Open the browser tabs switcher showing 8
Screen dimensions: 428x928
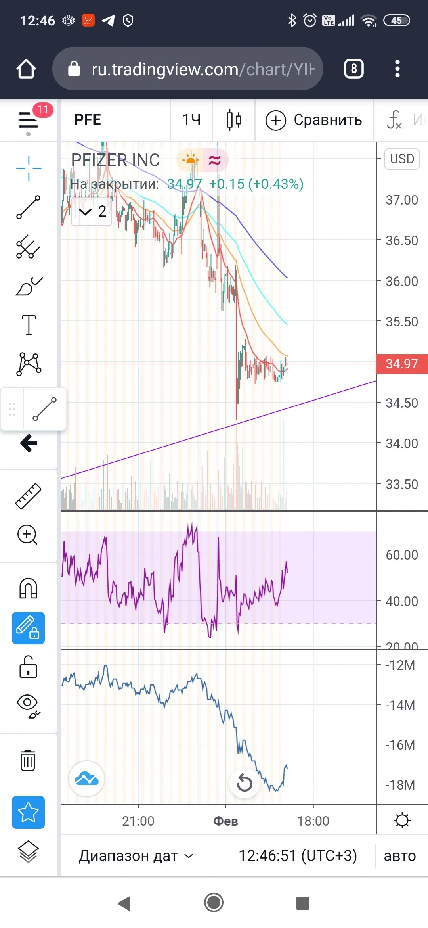354,69
